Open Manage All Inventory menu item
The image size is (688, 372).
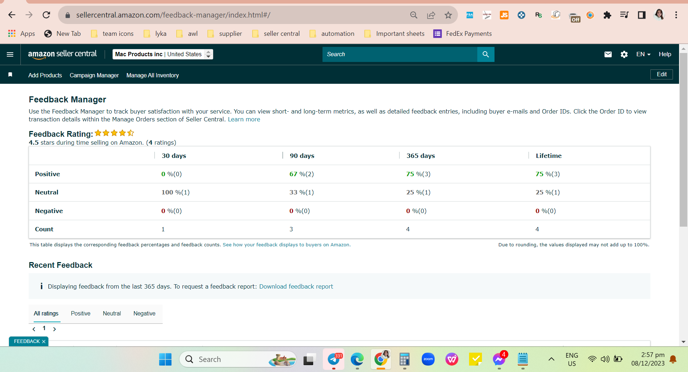pyautogui.click(x=153, y=75)
